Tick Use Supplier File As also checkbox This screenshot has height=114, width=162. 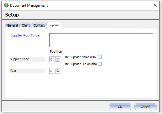[100, 64]
